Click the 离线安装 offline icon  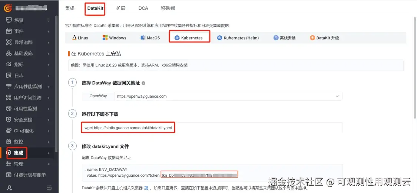[x=276, y=38]
